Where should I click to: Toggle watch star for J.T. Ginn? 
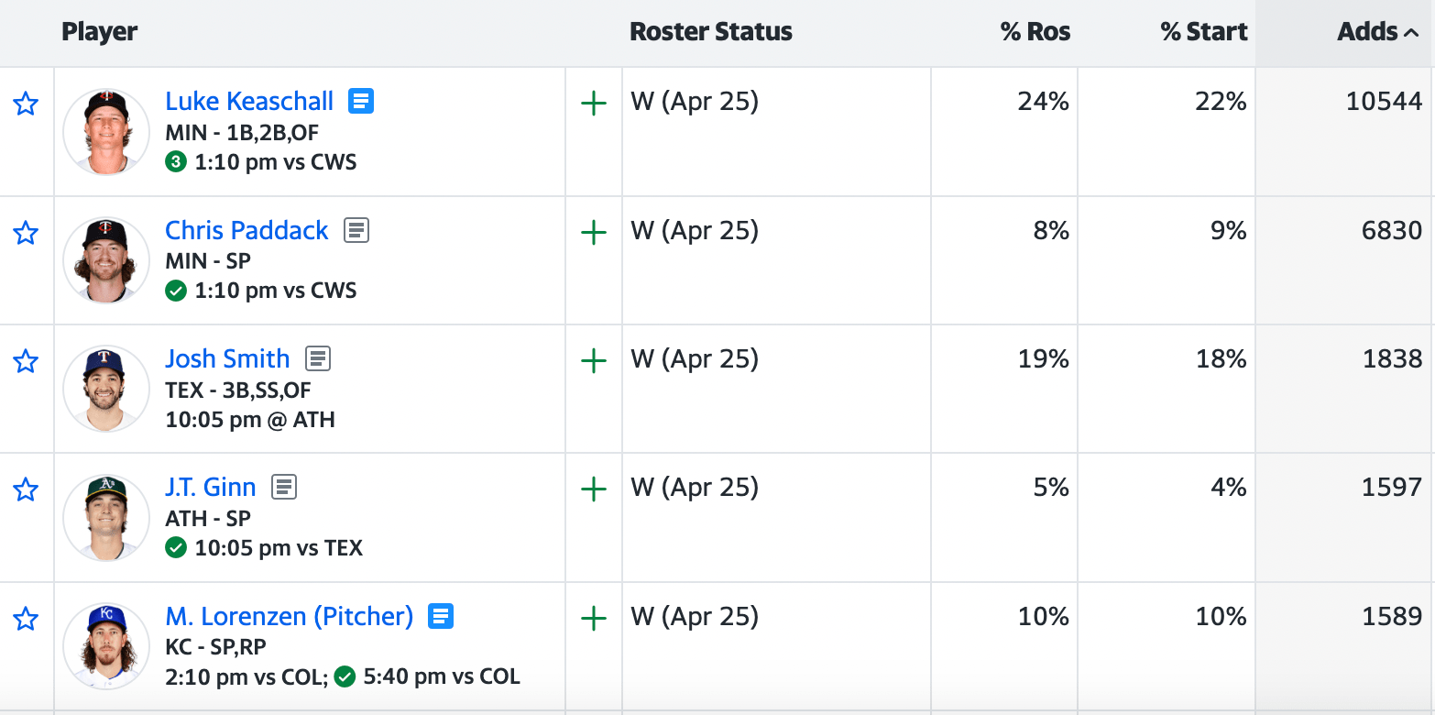pyautogui.click(x=26, y=490)
